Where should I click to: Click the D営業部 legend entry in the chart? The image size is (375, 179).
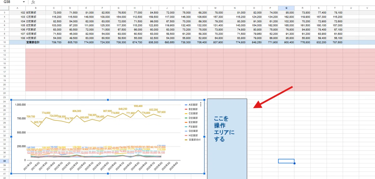[x=192, y=118]
